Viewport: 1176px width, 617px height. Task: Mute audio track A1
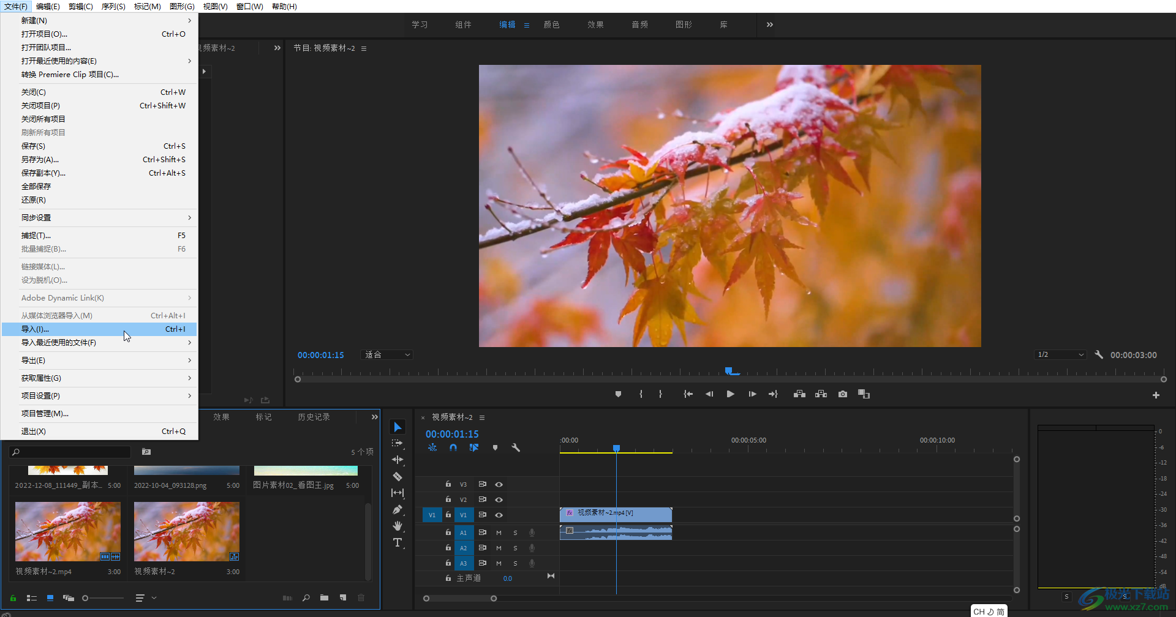point(499,533)
